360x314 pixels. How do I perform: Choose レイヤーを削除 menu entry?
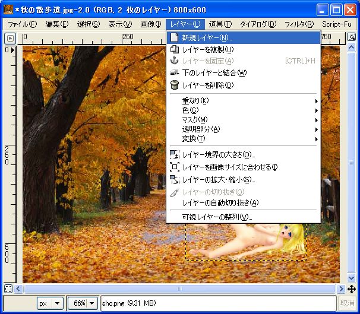click(x=244, y=85)
